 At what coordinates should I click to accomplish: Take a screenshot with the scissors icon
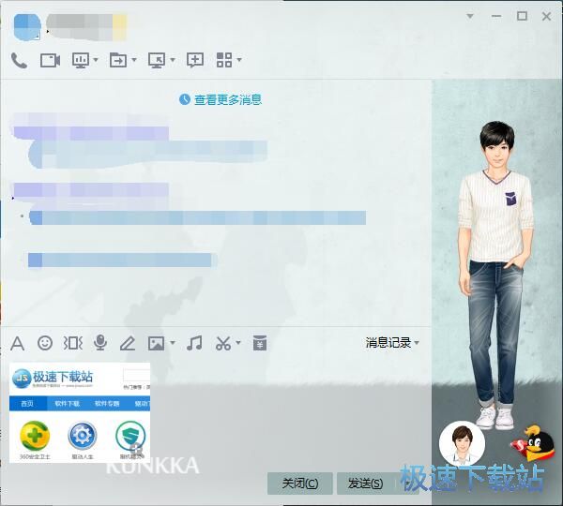(x=223, y=343)
